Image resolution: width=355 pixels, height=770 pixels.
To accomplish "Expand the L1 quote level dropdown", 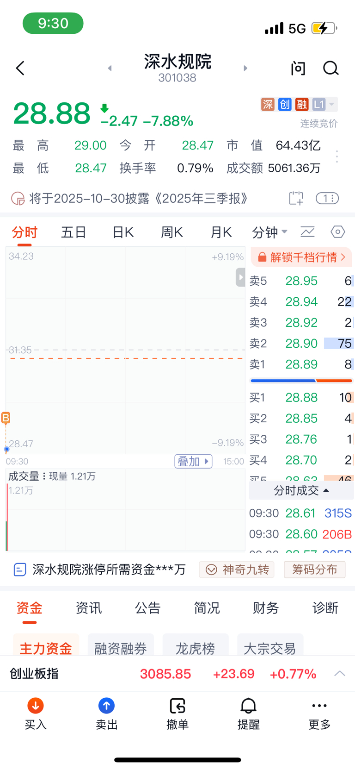I will click(x=324, y=105).
